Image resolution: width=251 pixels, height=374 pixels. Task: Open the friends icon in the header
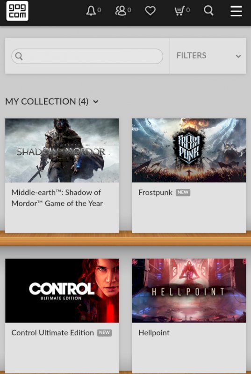pos(121,11)
